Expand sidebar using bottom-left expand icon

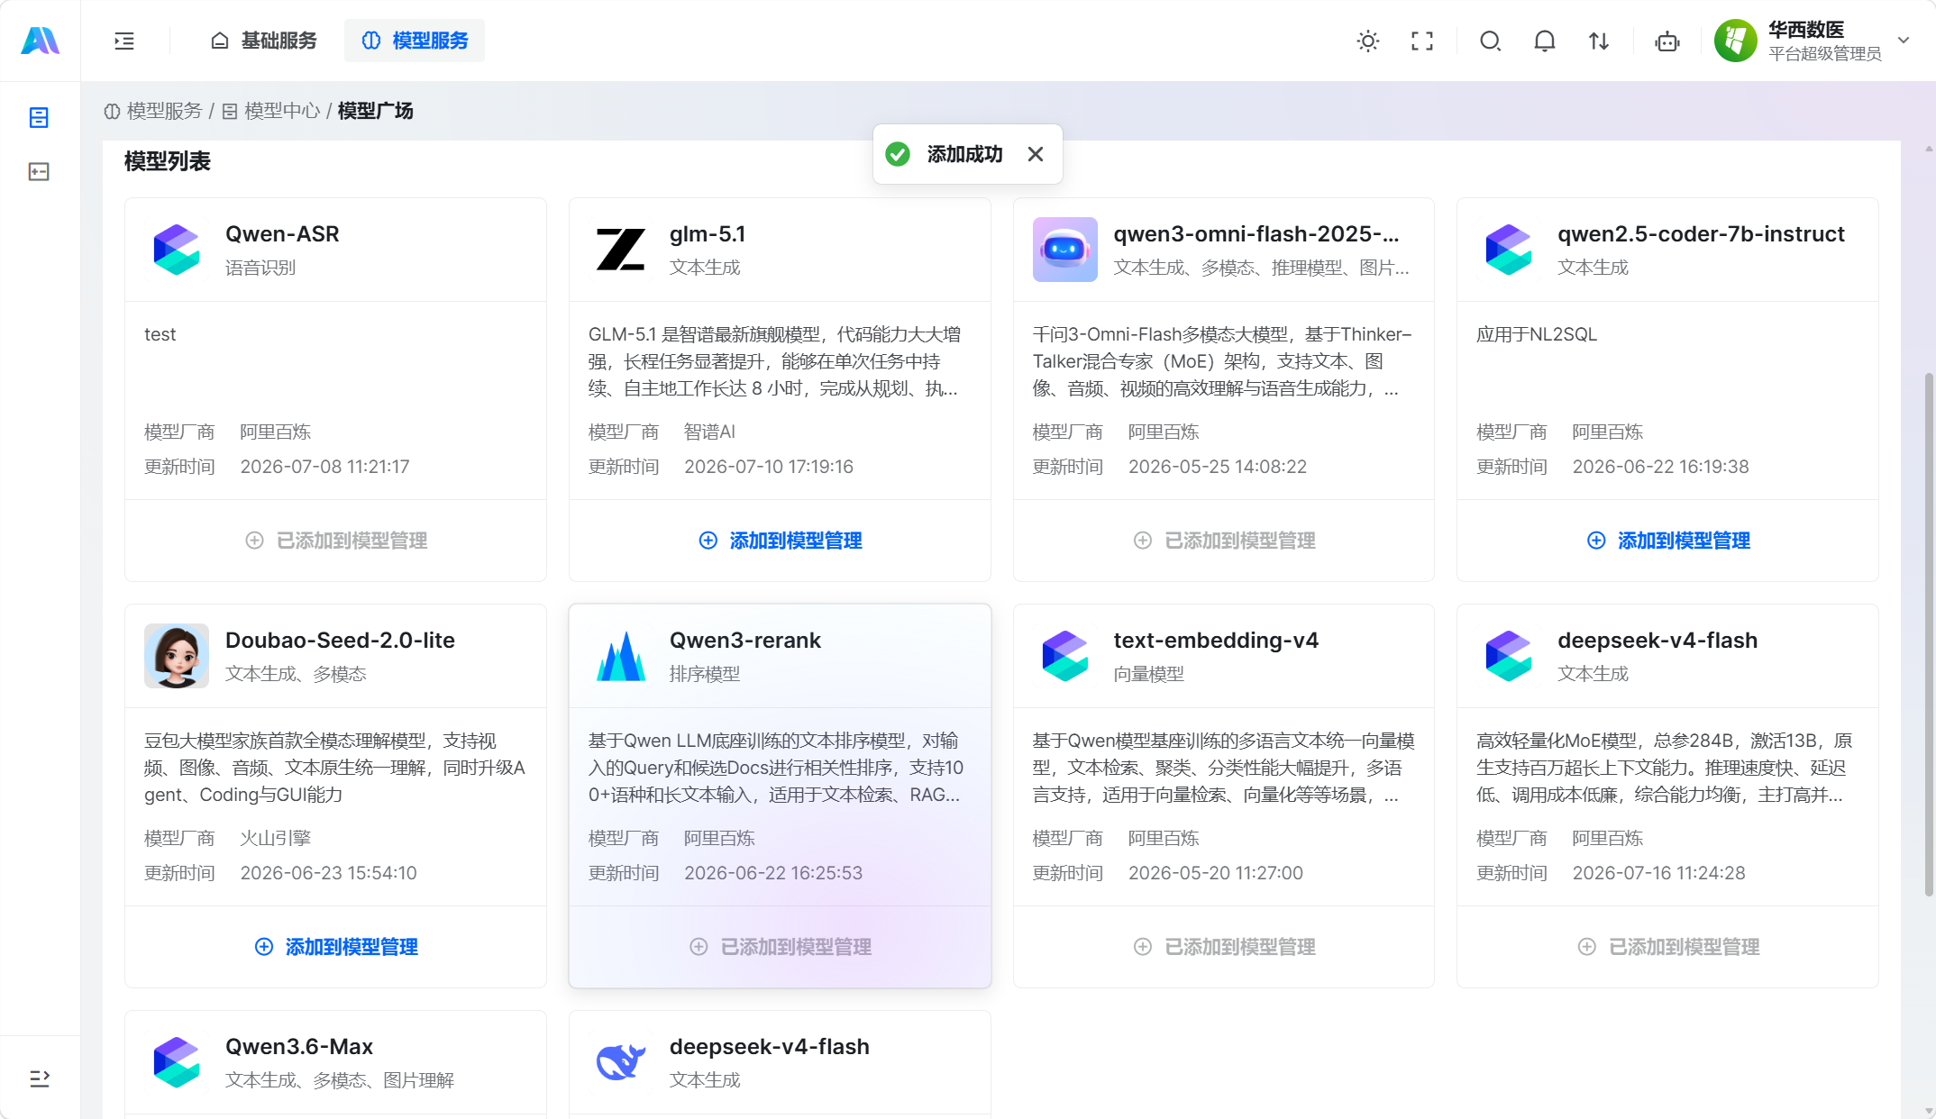pyautogui.click(x=39, y=1078)
